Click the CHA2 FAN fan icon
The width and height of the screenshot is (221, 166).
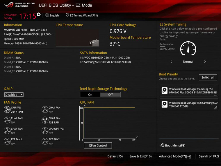7,120
